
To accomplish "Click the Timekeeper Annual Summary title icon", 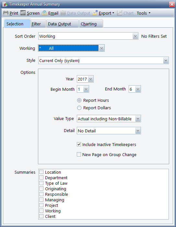I will point(5,4).
